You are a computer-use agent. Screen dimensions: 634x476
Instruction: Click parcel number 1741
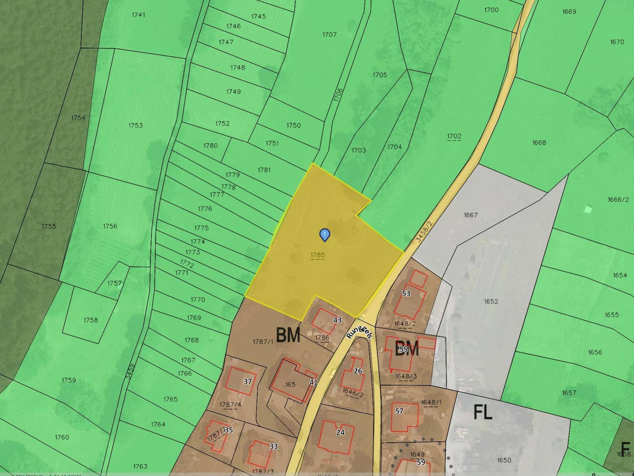138,15
